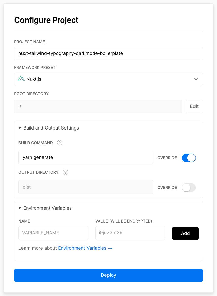Screen dimensions: 217x296
Task: Click the arrow icon after Environment Variables link
Action: click(110, 248)
